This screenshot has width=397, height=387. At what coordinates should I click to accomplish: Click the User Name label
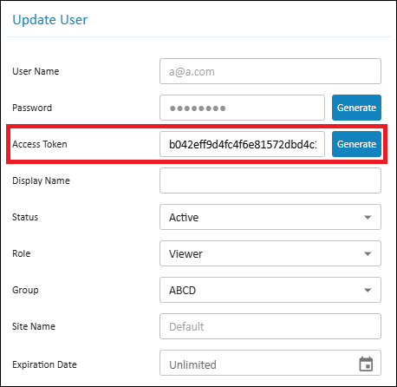pyautogui.click(x=36, y=71)
